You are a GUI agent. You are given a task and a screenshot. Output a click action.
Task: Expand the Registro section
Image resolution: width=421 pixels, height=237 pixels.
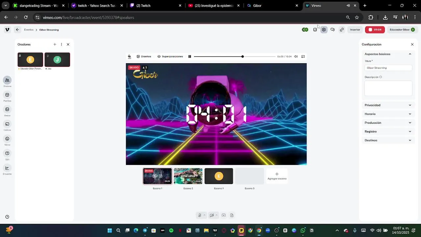coord(388,132)
